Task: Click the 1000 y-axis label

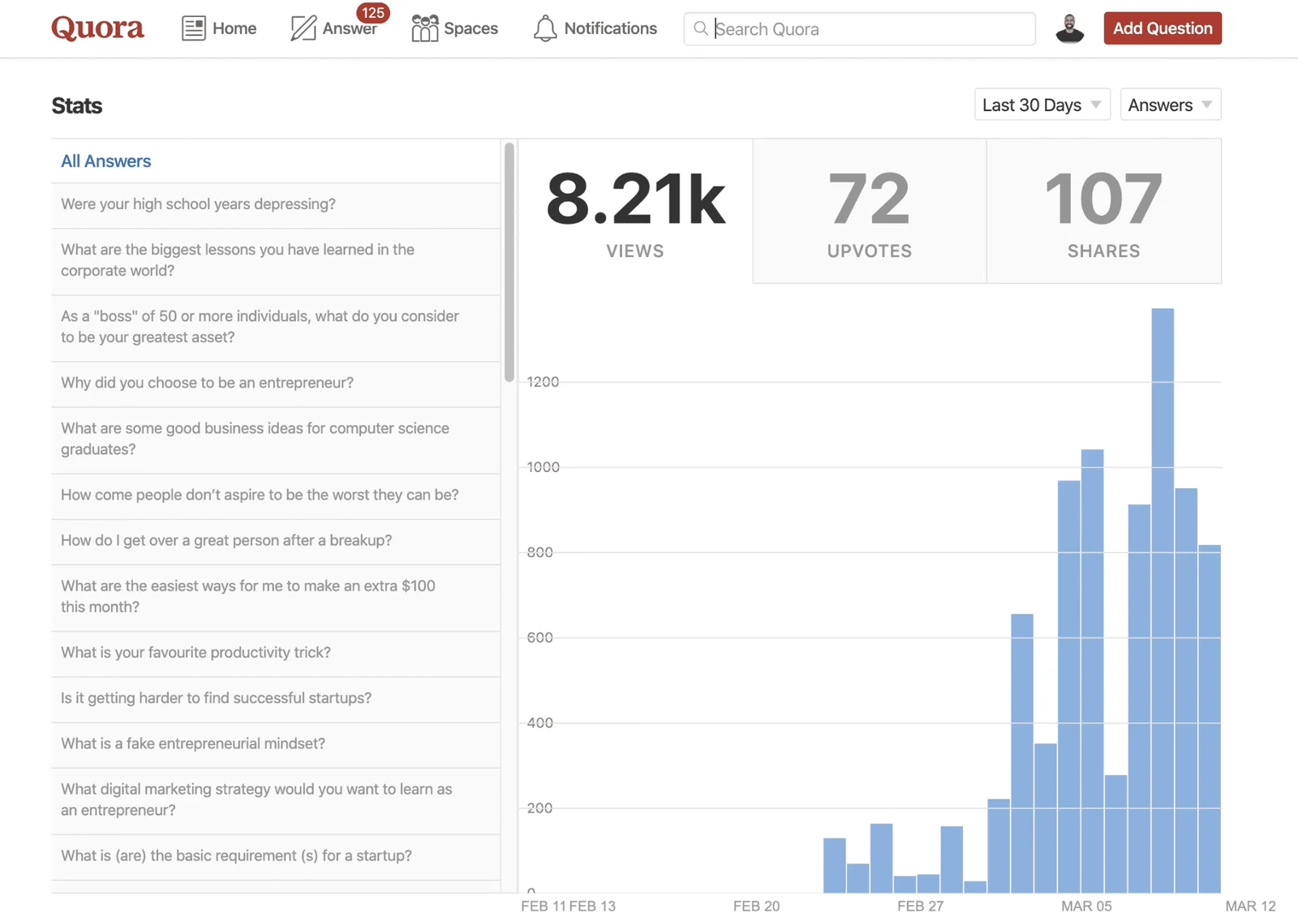Action: [x=543, y=467]
